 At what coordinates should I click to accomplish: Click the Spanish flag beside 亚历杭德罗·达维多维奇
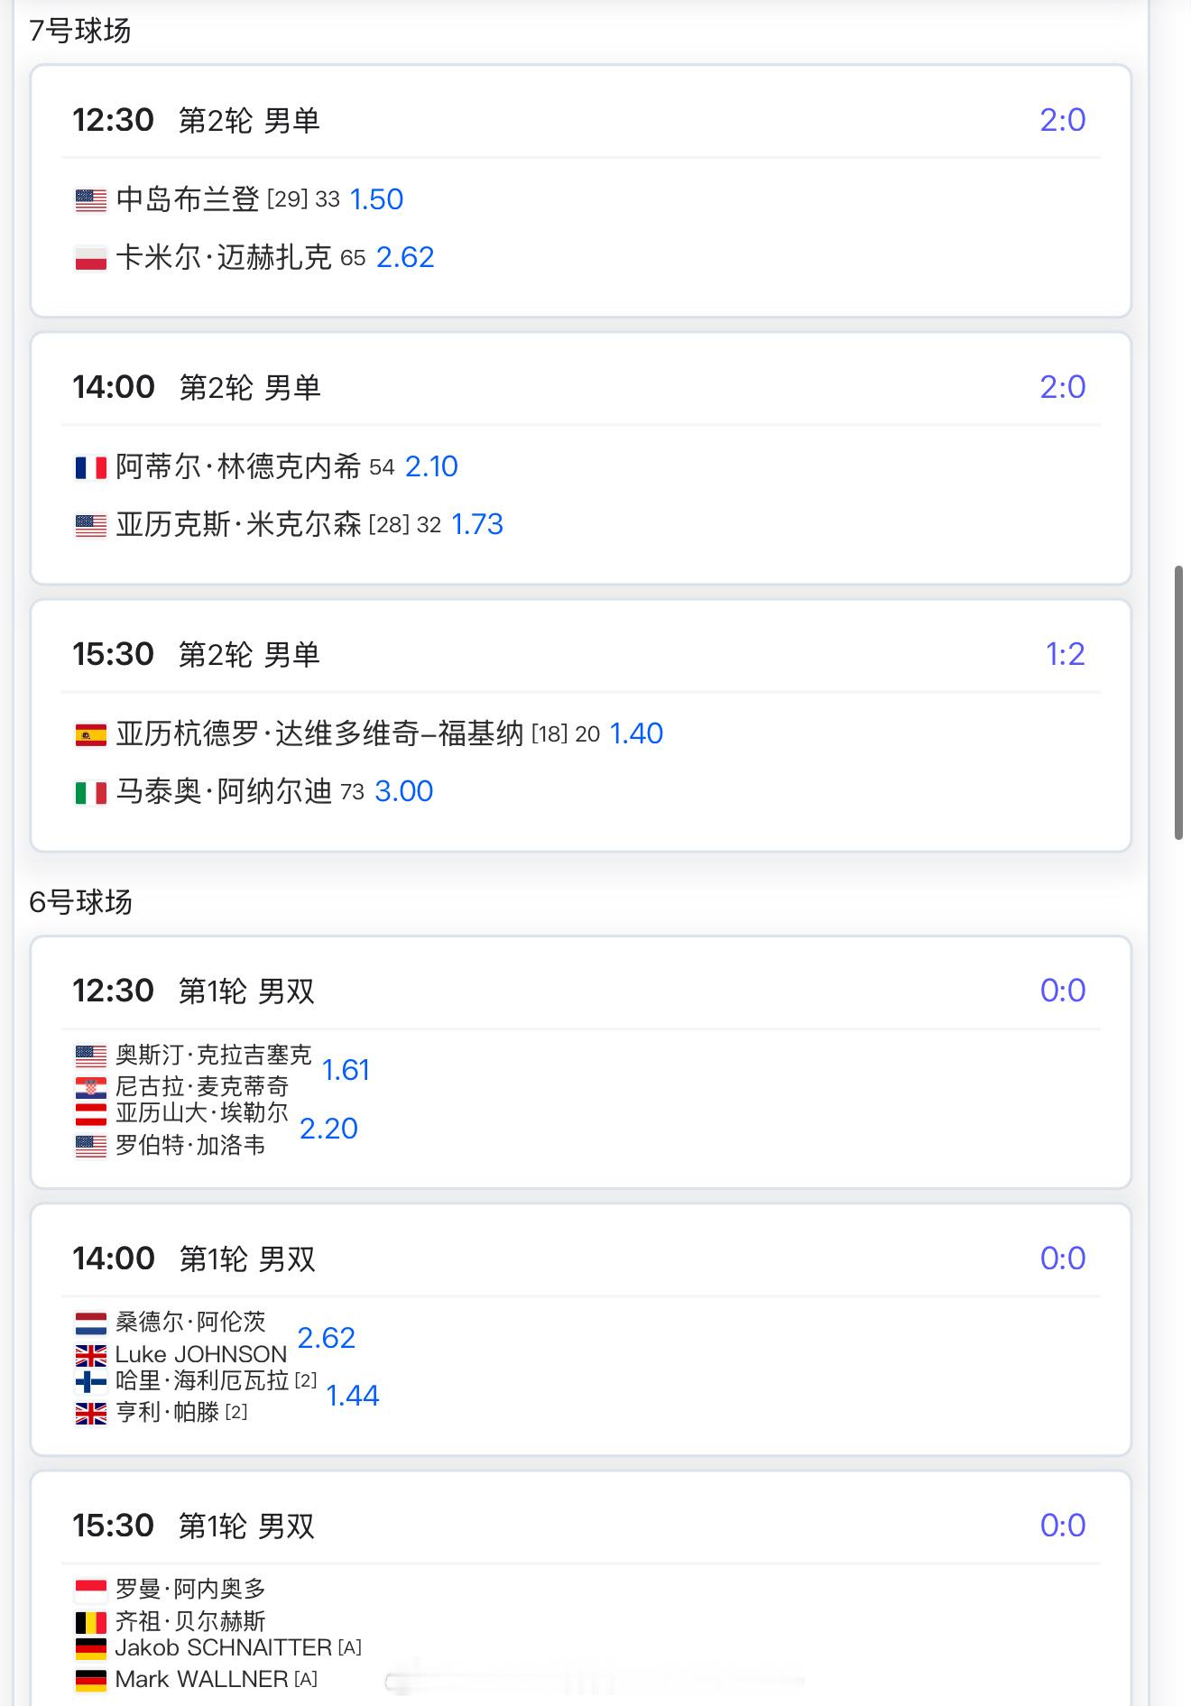pos(90,734)
